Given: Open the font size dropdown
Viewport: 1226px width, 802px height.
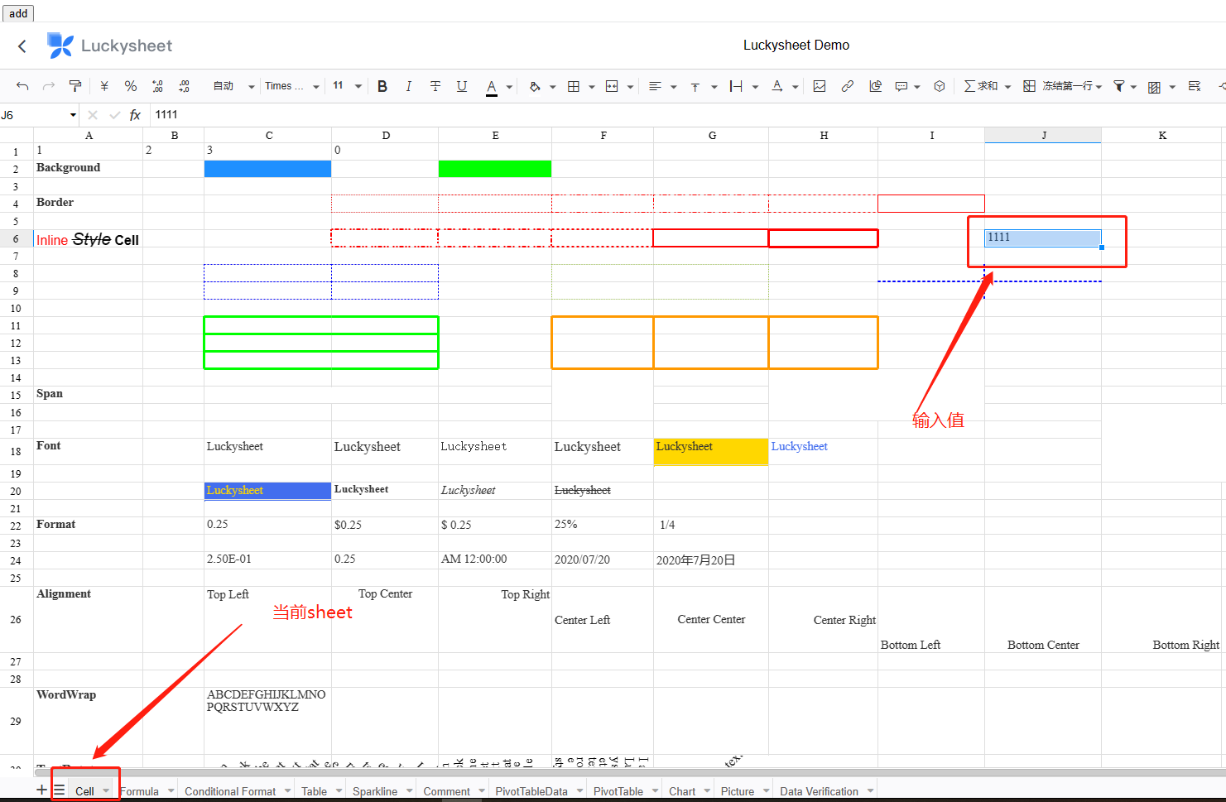Looking at the screenshot, I should [358, 86].
